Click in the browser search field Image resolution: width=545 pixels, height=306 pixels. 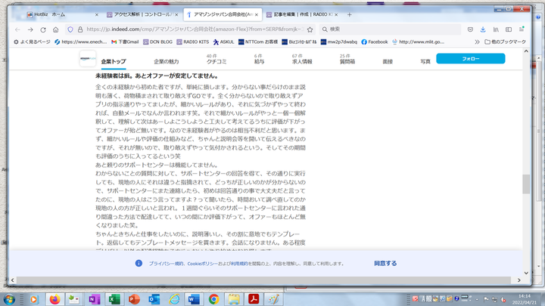point(378,29)
